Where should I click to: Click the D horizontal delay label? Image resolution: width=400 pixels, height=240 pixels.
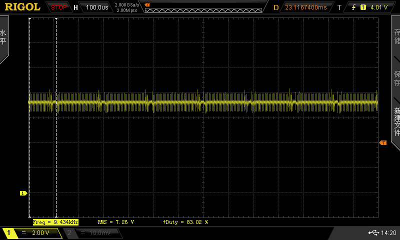[x=276, y=7]
